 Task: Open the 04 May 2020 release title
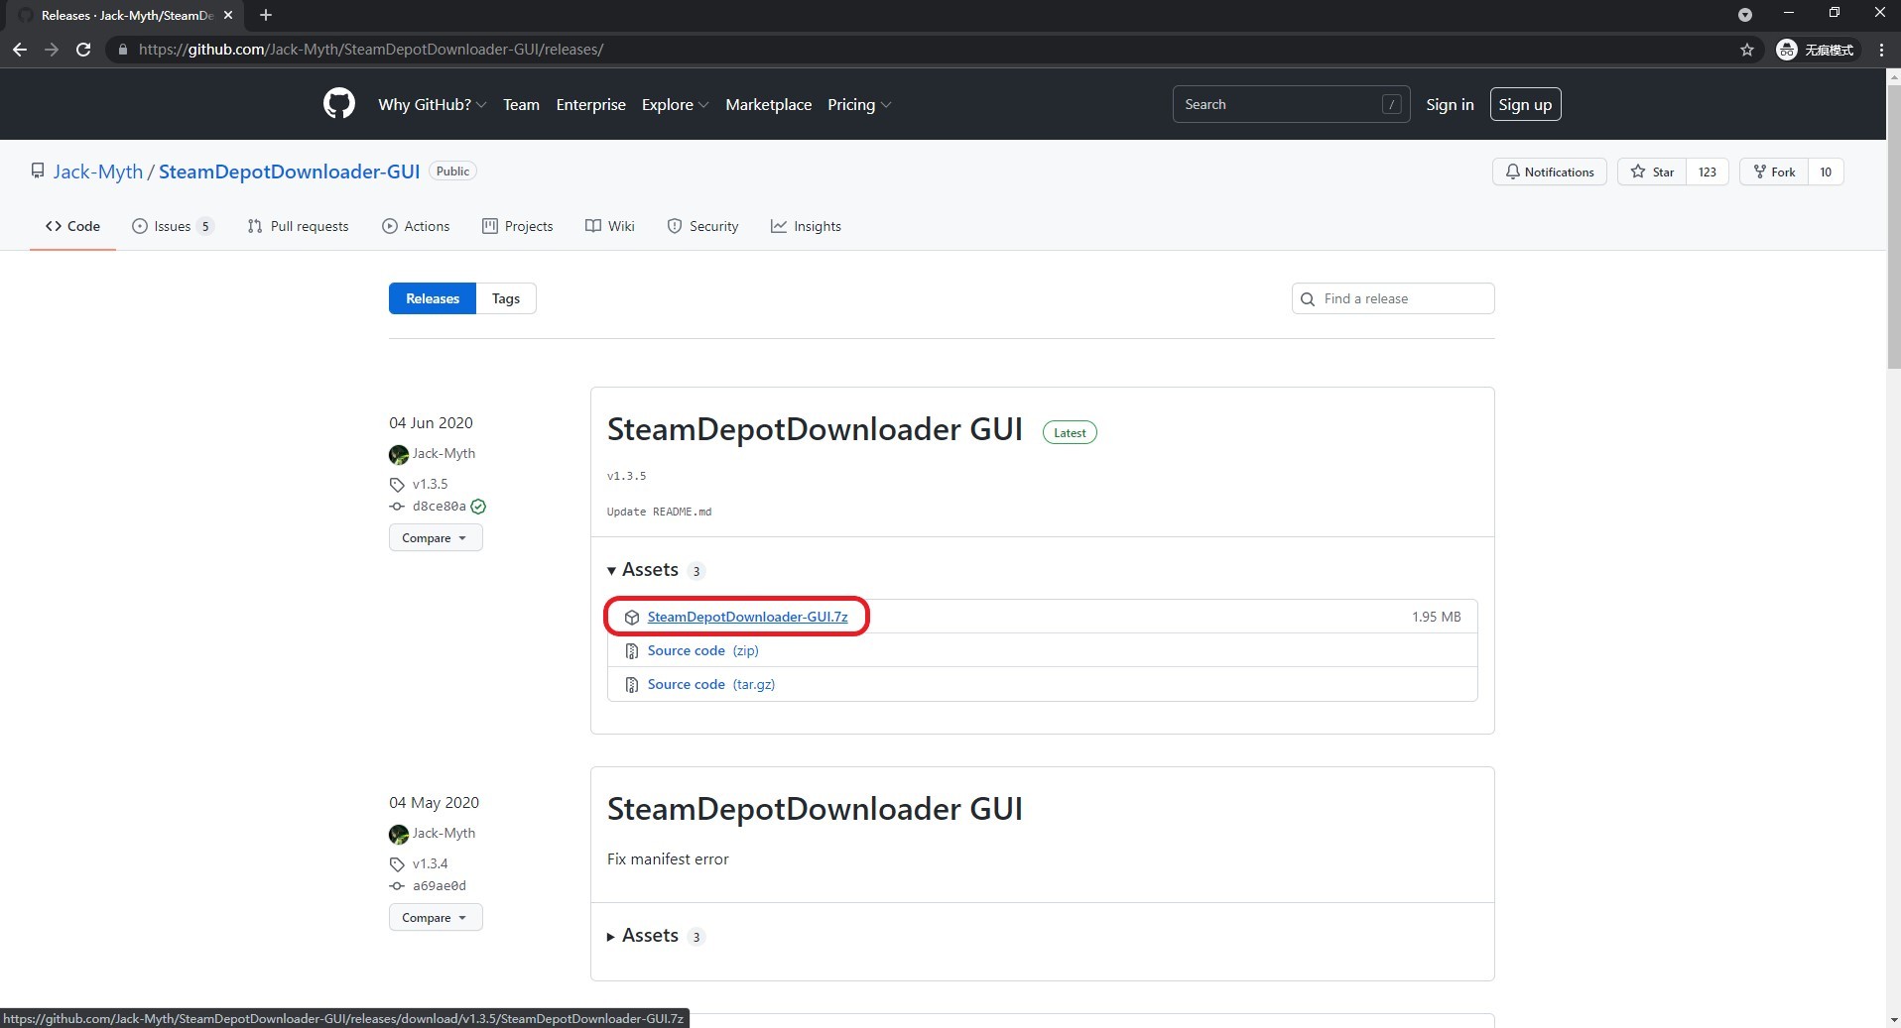(815, 809)
